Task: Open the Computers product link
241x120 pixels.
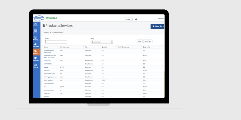Action: [47, 61]
